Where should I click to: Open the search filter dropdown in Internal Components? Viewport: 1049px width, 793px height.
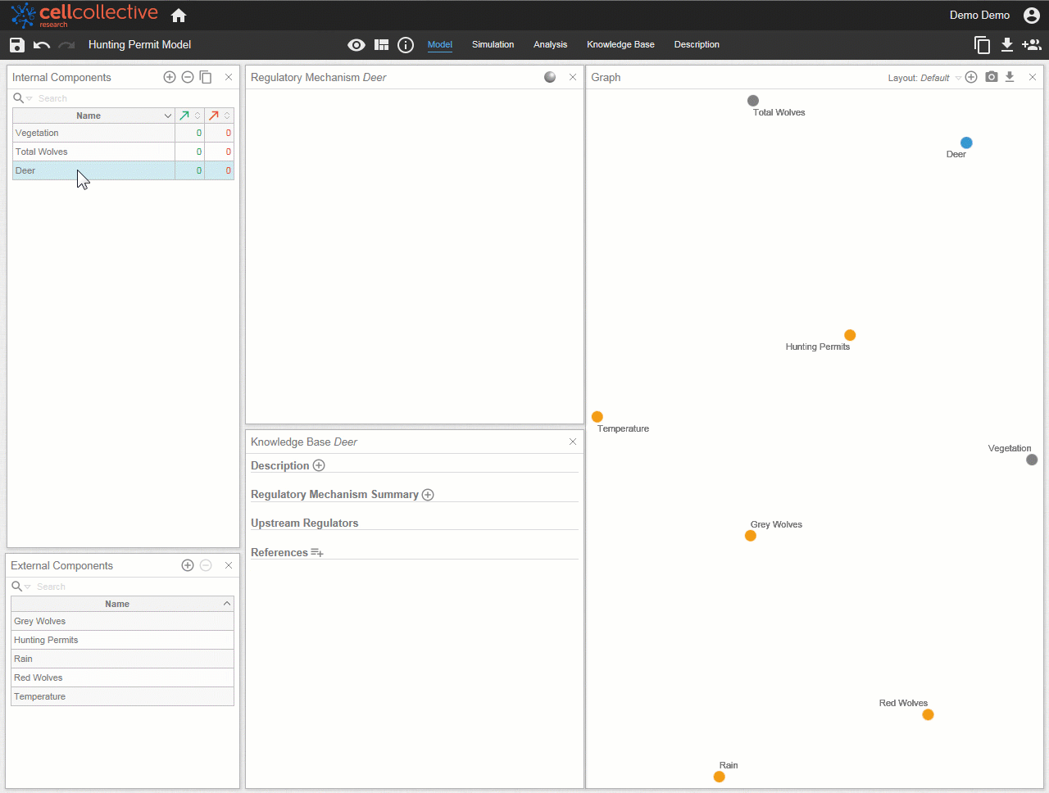(x=29, y=98)
